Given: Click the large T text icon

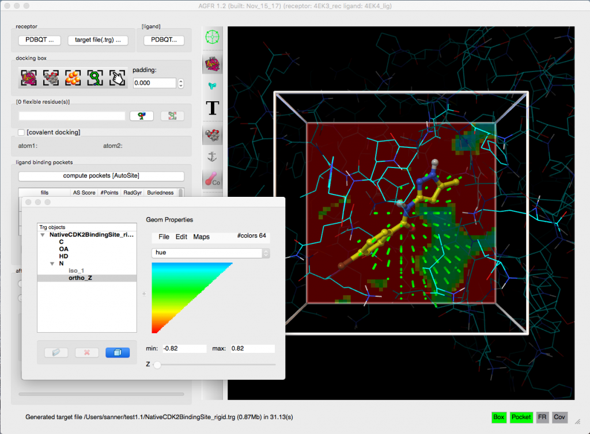Looking at the screenshot, I should point(213,108).
